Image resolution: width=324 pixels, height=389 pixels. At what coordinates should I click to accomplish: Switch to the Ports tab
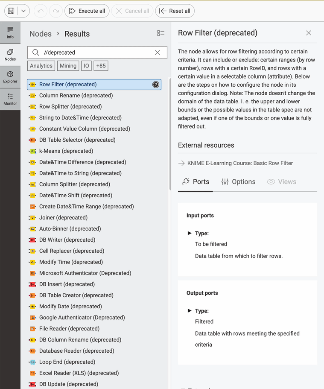pyautogui.click(x=196, y=182)
